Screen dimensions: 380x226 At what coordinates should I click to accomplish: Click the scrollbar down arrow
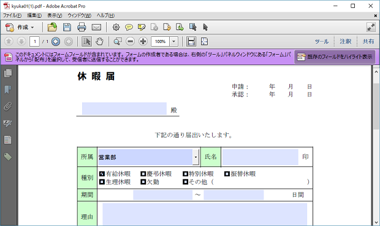376,222
